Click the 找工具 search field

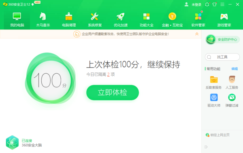point(222,57)
